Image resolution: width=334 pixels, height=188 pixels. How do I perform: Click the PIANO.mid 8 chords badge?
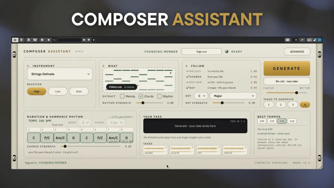tap(122, 87)
